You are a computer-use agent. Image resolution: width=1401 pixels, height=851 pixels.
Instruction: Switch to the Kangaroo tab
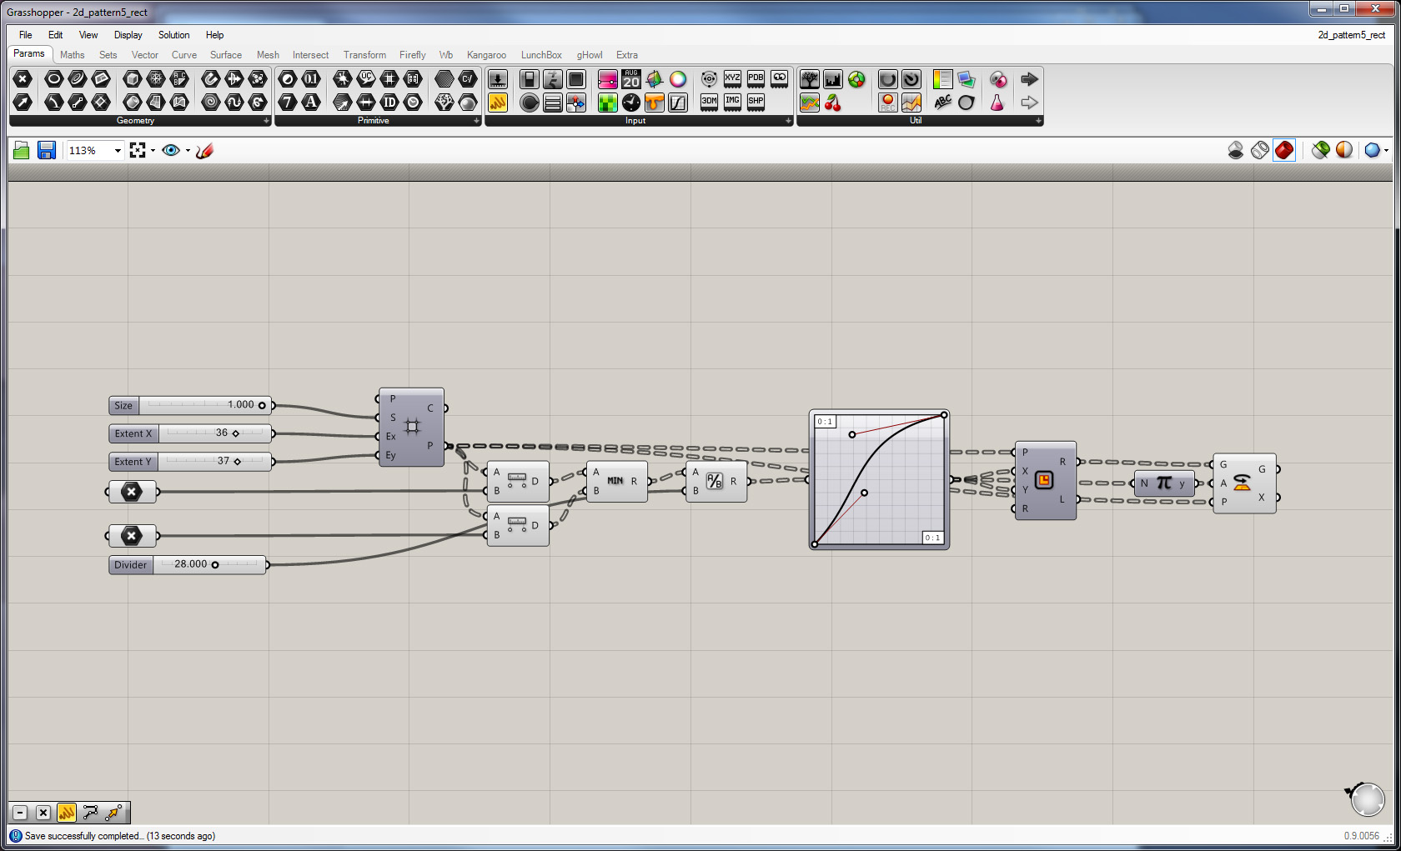486,55
